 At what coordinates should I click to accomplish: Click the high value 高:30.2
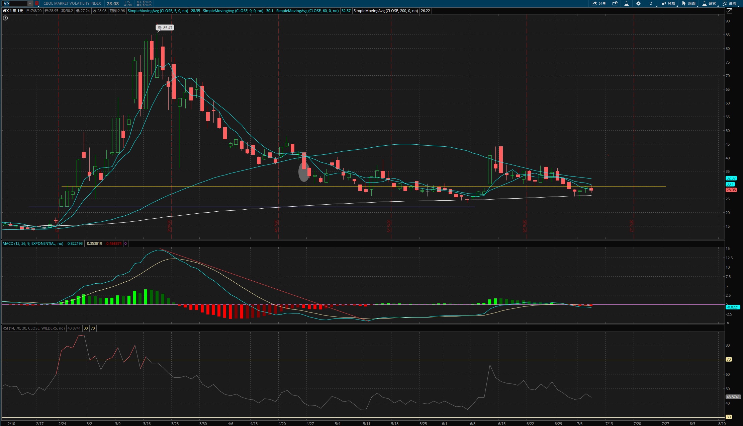pyautogui.click(x=67, y=11)
